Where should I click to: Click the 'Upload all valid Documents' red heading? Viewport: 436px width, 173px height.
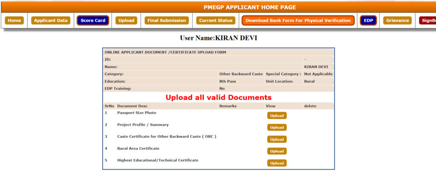[x=218, y=98]
